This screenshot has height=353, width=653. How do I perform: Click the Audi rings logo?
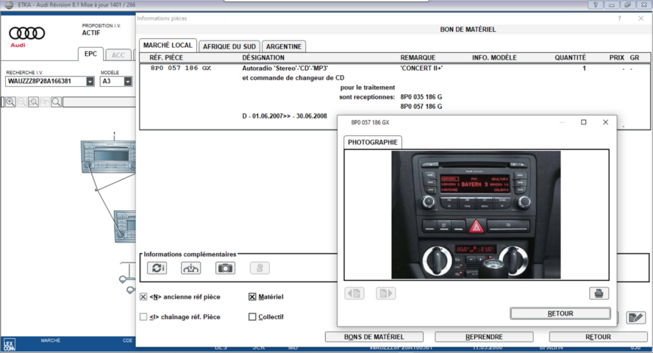pyautogui.click(x=27, y=33)
